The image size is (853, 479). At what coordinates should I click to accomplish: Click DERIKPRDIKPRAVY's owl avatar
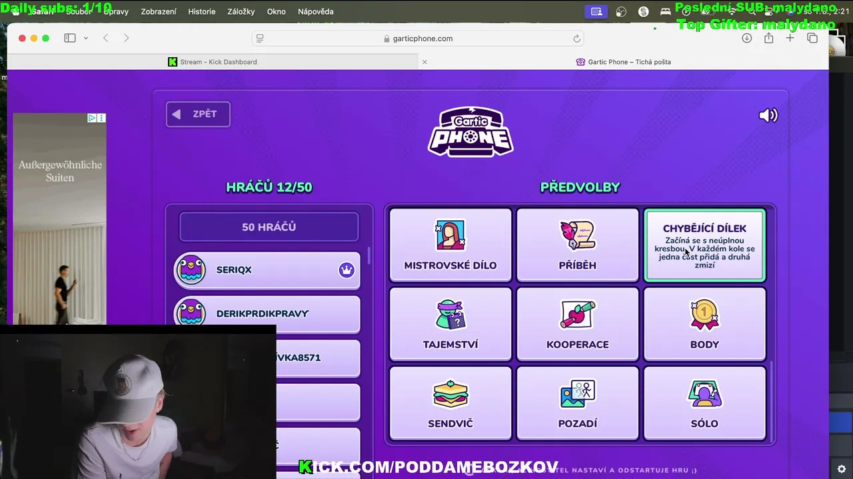pos(191,313)
